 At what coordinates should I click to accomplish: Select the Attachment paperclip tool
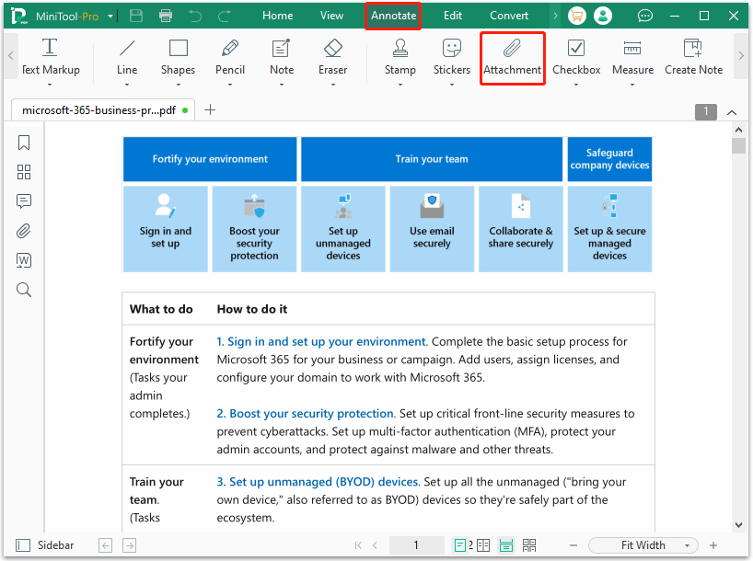512,57
